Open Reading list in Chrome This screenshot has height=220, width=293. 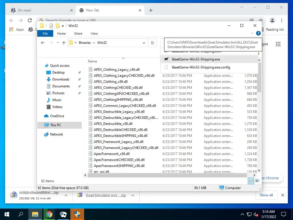273,30
